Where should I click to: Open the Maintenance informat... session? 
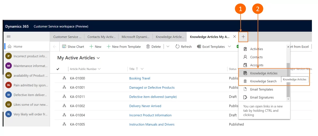(x=27, y=66)
